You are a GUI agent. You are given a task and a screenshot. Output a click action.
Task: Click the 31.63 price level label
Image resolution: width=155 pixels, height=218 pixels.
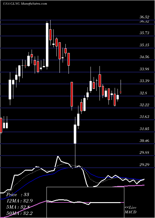(144, 117)
